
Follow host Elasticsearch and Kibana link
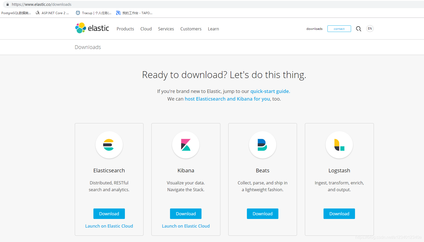pos(227,99)
